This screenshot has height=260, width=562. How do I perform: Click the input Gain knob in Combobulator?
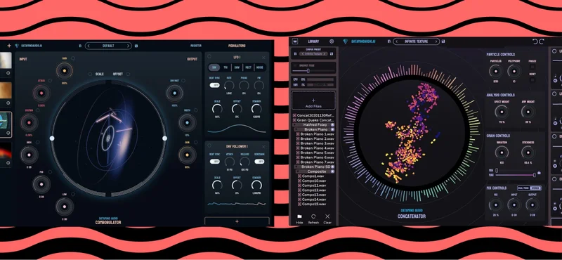[65, 71]
